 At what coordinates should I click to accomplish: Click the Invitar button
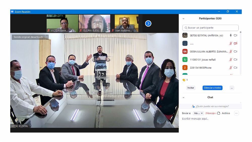click(191, 88)
